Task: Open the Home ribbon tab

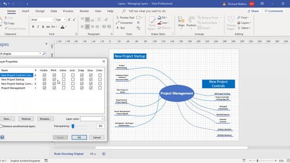Action: [11, 11]
